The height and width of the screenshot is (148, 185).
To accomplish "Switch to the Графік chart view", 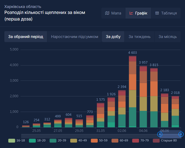I will 138,13.
